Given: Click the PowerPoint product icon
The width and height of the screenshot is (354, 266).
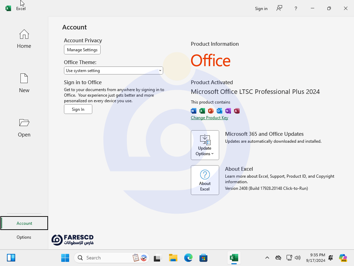Looking at the screenshot, I should (211, 111).
